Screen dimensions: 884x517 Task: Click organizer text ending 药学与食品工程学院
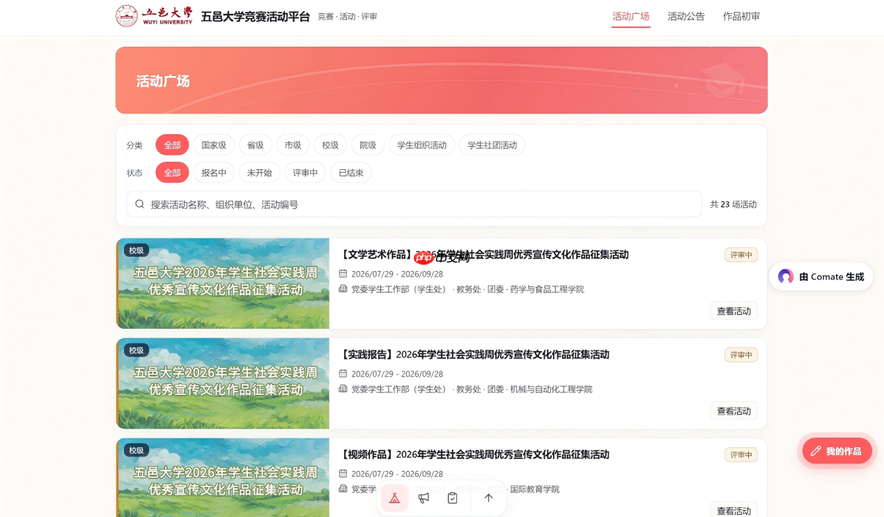pos(467,288)
